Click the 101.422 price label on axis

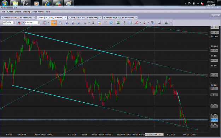(215, 32)
